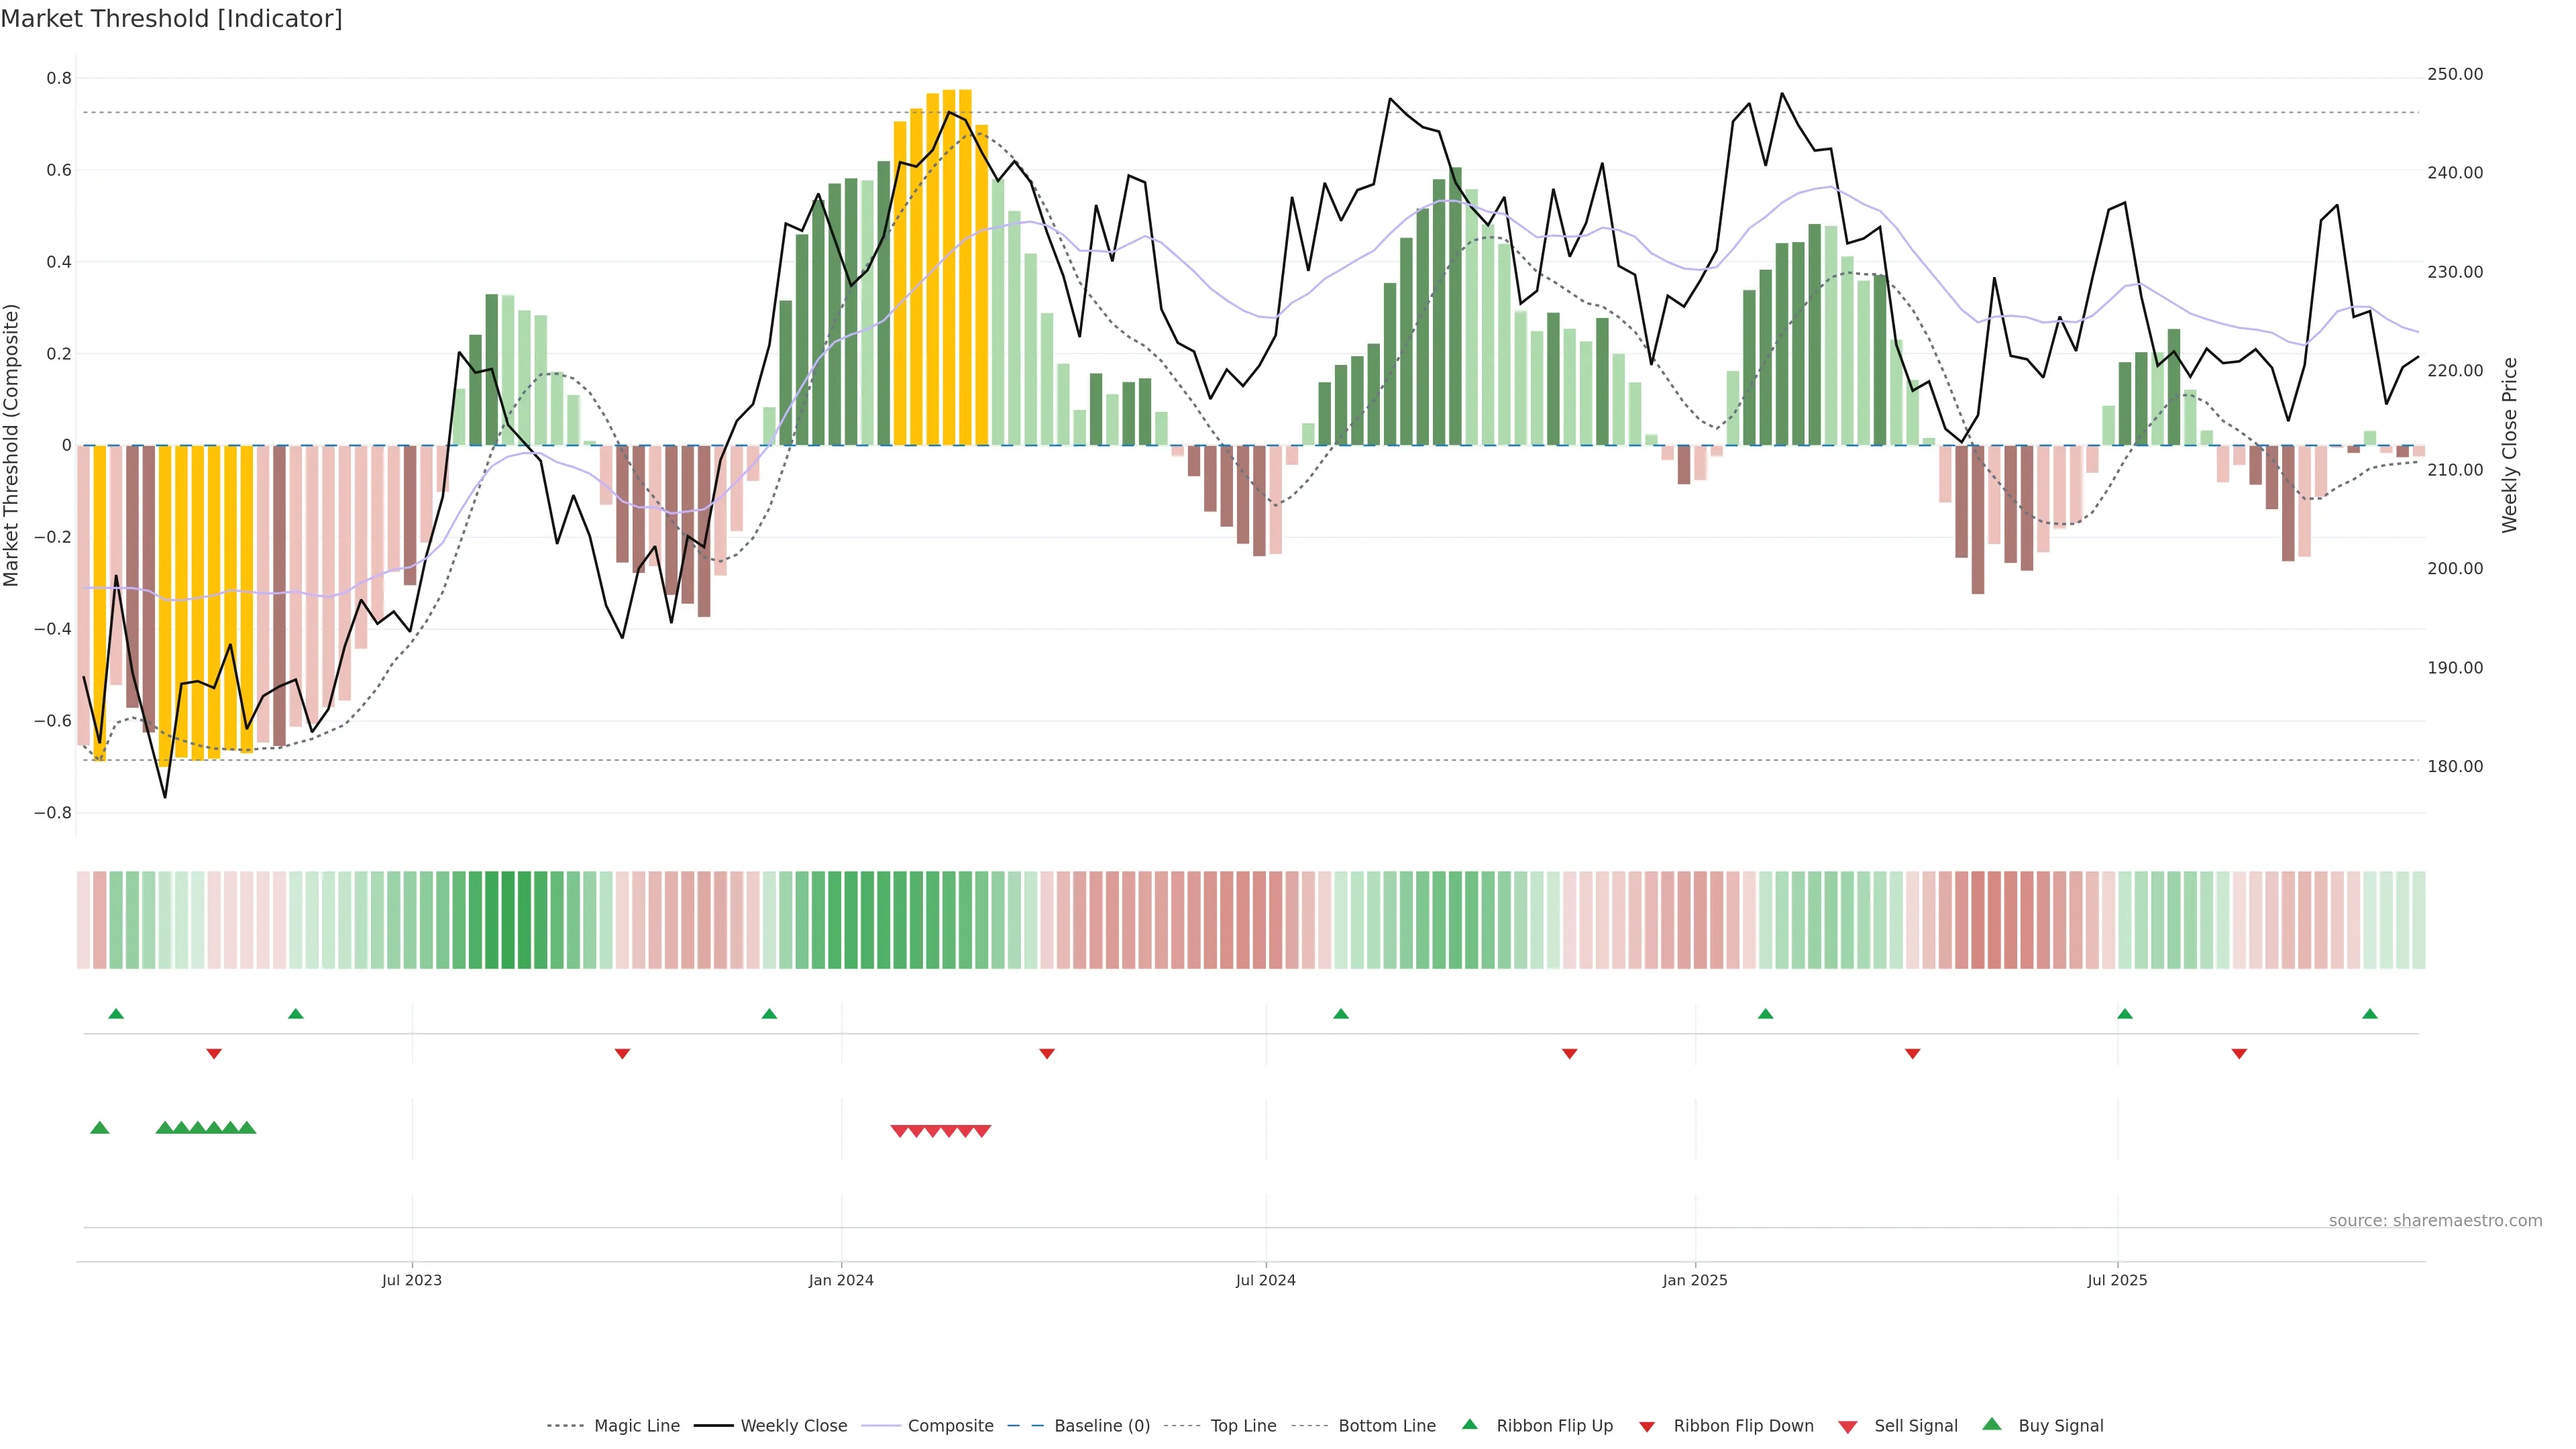
Task: Toggle Top Line legend entry
Action: pos(1243,1426)
